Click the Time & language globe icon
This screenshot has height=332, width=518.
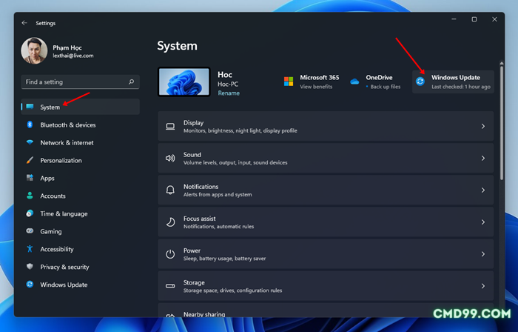(x=30, y=213)
